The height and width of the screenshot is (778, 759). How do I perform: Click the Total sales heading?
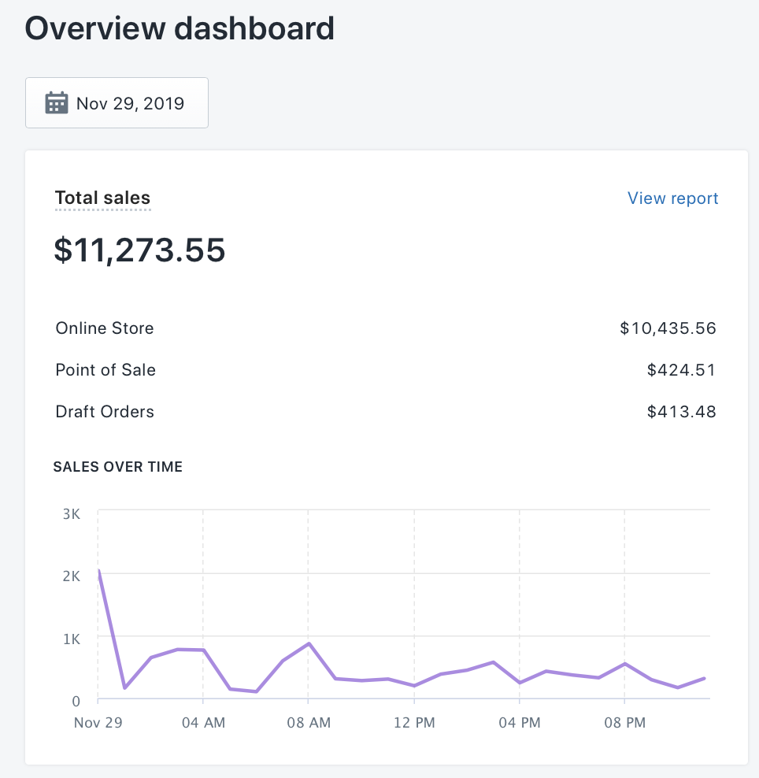point(102,198)
